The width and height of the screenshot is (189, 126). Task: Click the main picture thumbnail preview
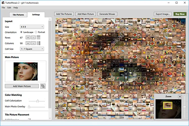(26, 71)
